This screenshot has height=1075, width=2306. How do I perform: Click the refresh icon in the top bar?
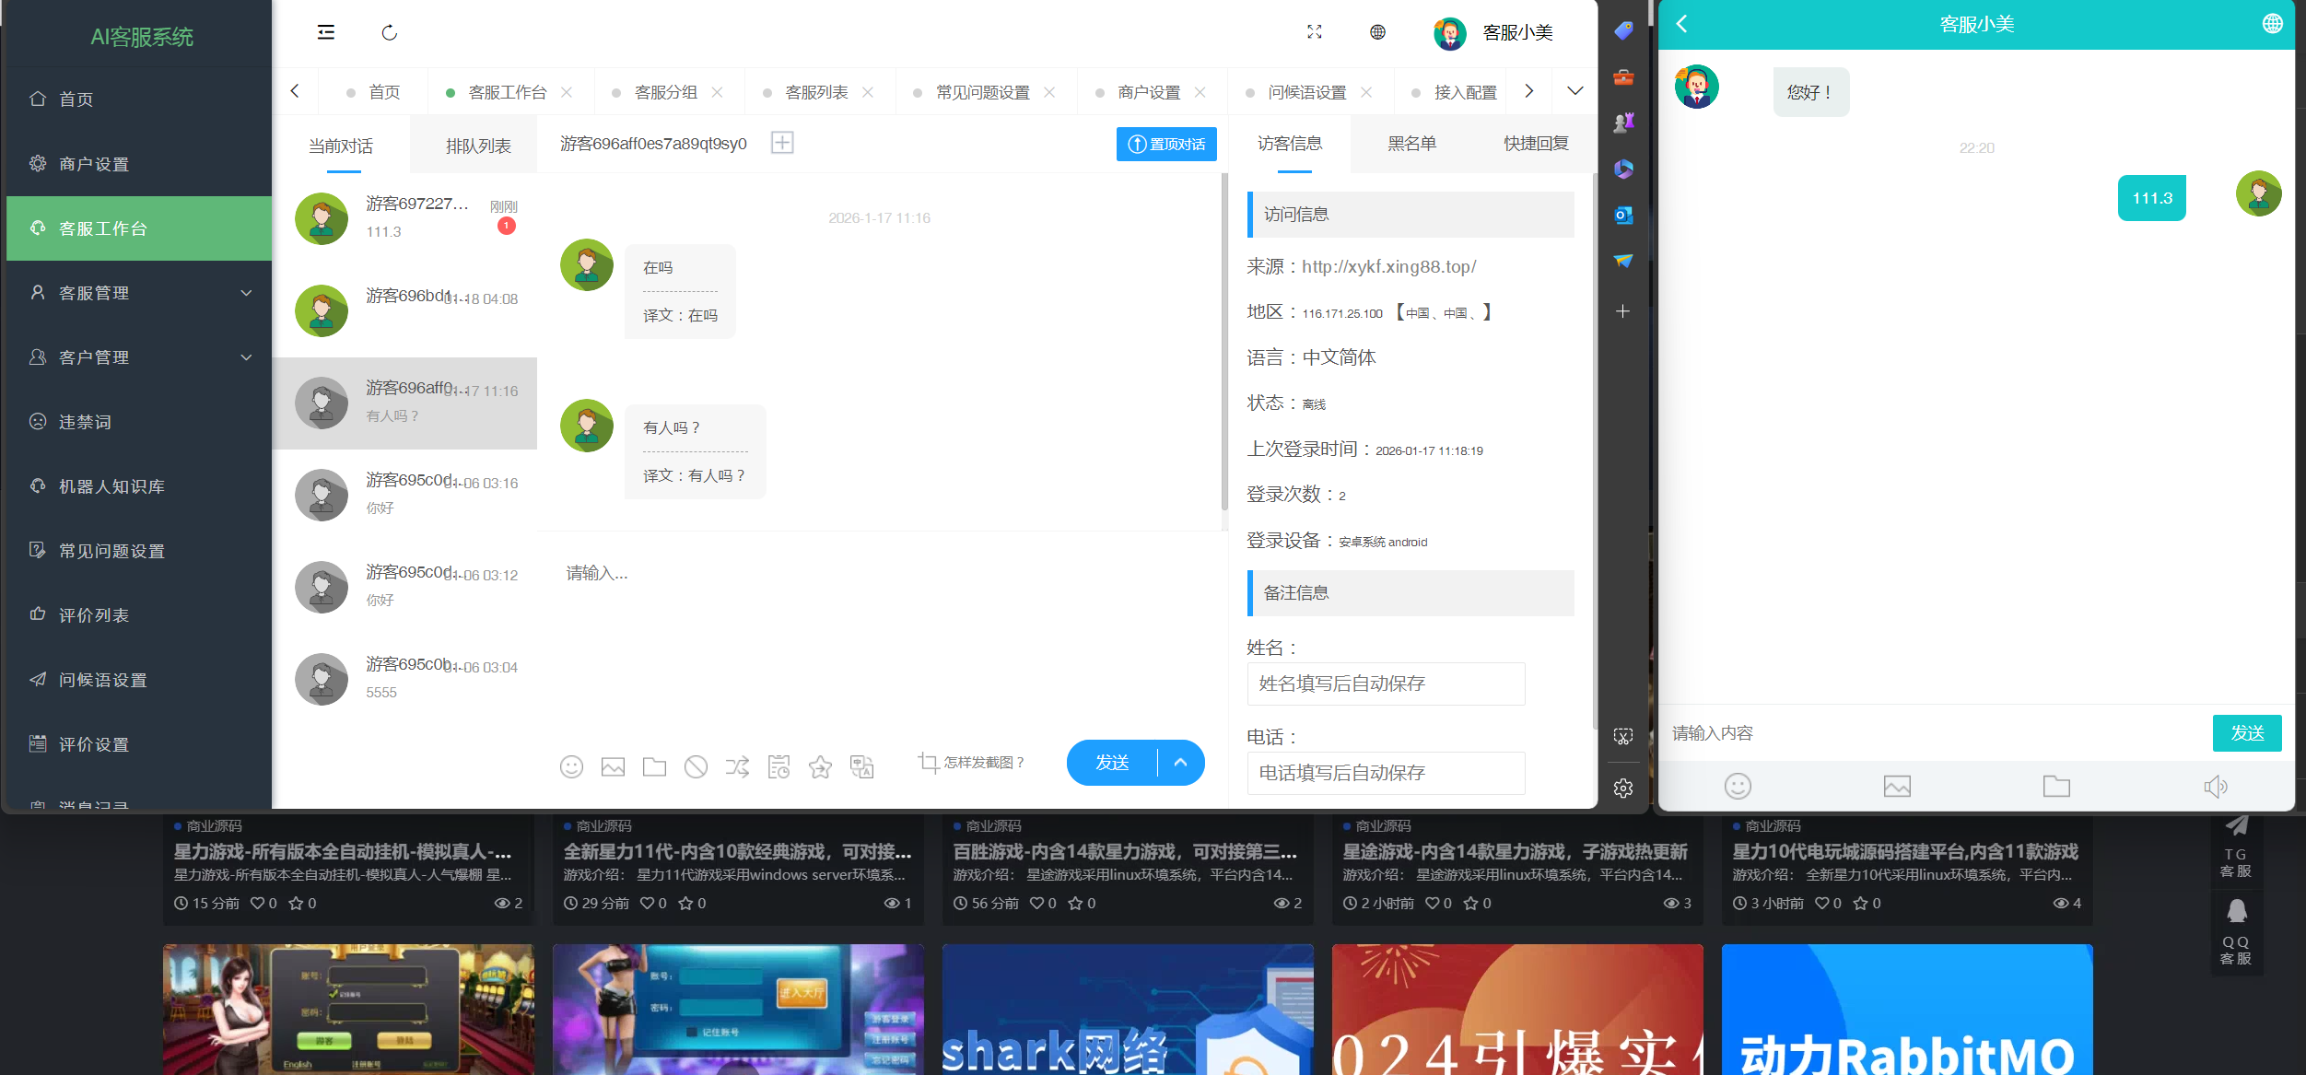coord(390,33)
